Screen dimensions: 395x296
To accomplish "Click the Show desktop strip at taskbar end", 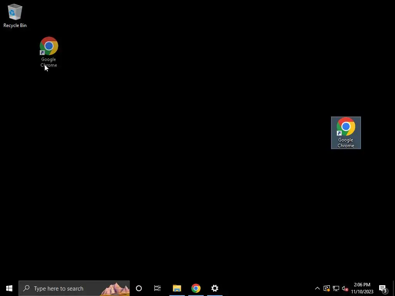I will point(394,288).
